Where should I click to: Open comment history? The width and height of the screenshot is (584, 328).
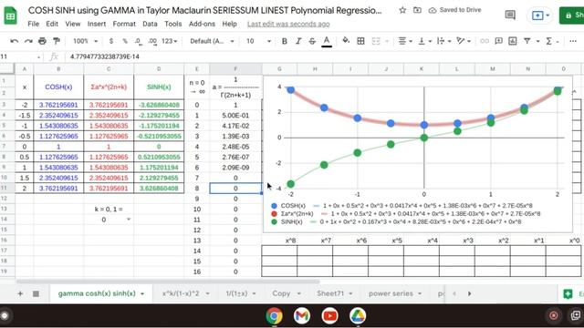click(510, 15)
